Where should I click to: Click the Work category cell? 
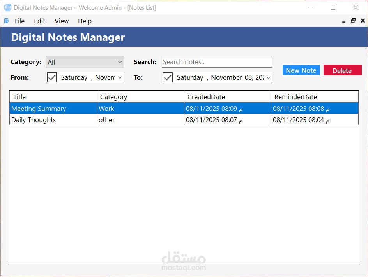click(x=140, y=109)
